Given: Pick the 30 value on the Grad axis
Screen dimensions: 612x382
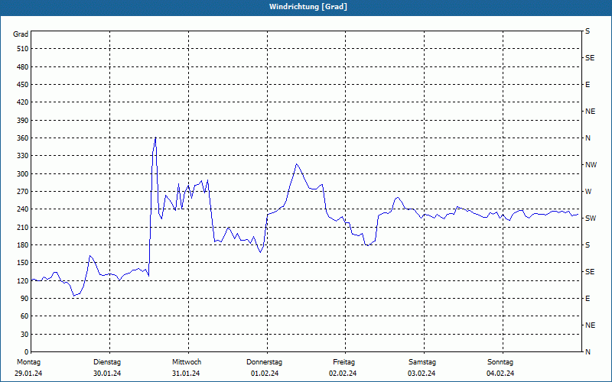Looking at the screenshot, I should point(24,335).
